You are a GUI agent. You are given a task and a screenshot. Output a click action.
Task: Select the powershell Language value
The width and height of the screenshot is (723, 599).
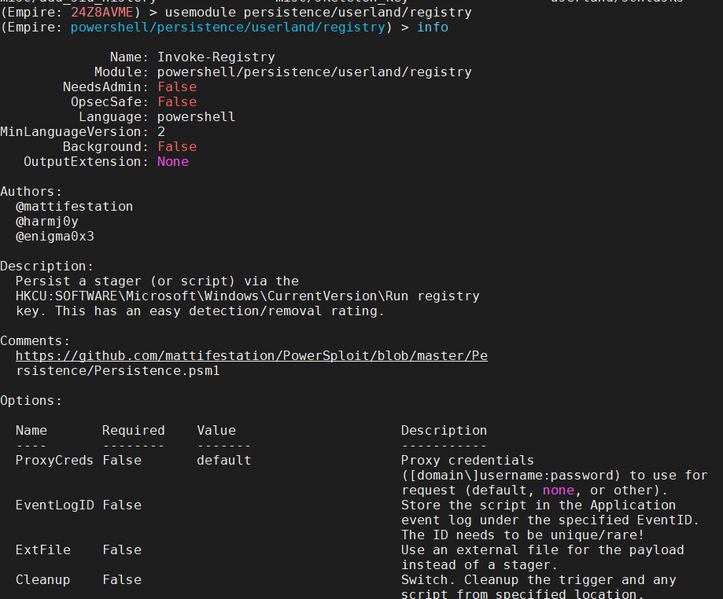pyautogui.click(x=196, y=116)
